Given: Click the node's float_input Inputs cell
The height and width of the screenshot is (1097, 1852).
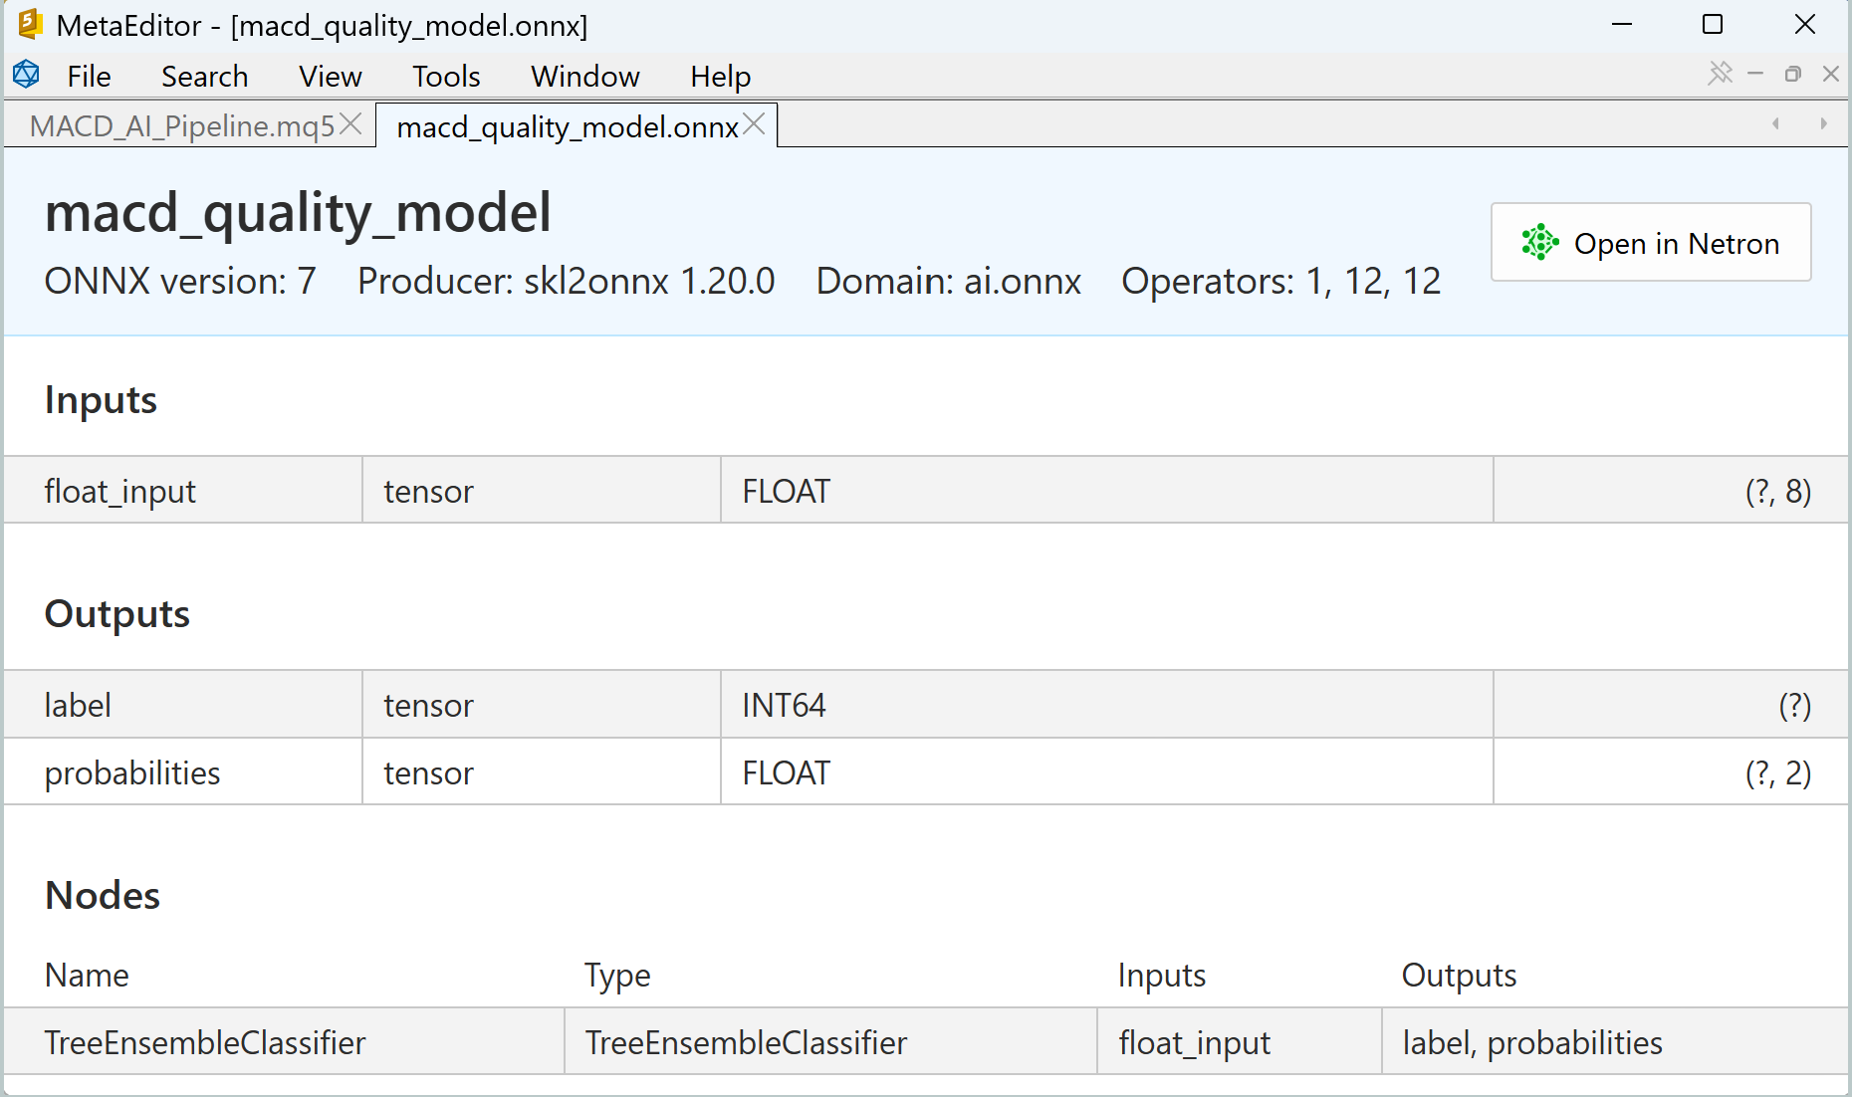Looking at the screenshot, I should [x=1240, y=1042].
